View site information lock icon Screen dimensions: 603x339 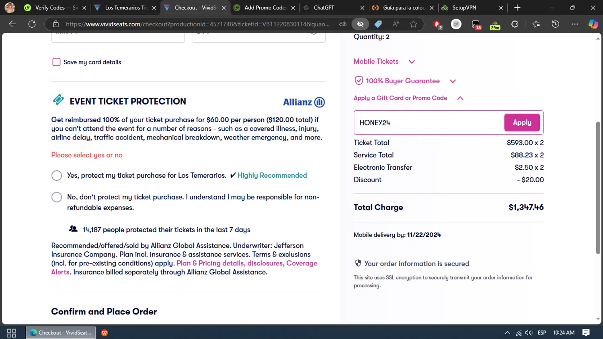[56, 24]
